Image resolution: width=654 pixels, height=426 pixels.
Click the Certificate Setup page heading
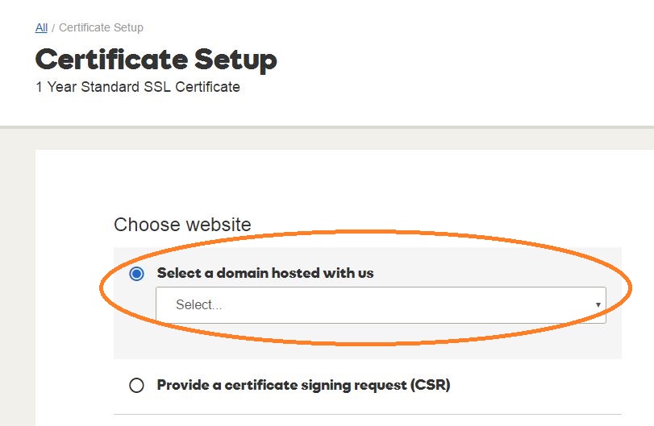point(156,60)
